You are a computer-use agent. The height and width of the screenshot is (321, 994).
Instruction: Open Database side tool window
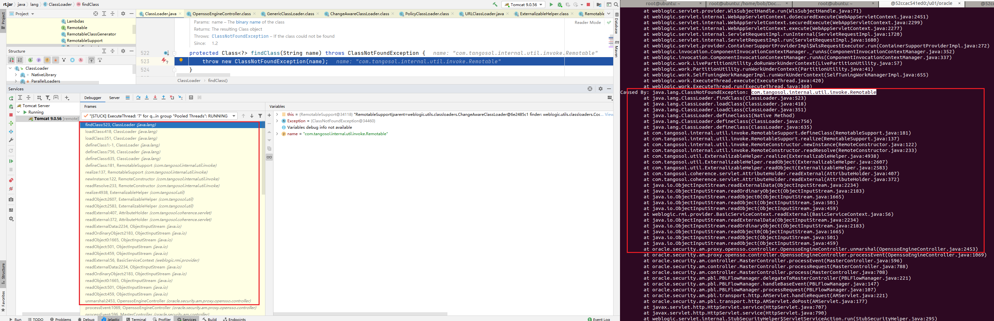616,24
